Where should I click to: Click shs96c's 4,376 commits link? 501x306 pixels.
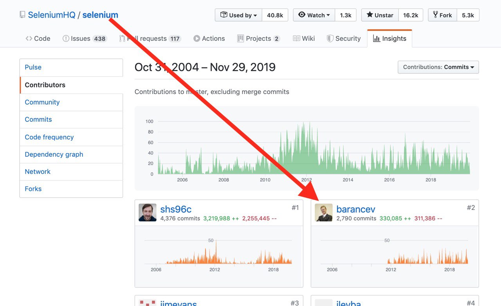(180, 219)
